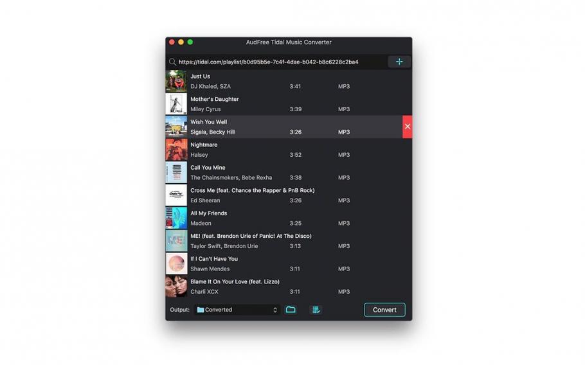The width and height of the screenshot is (585, 365).
Task: Select the track title Nightmare
Action: point(204,145)
